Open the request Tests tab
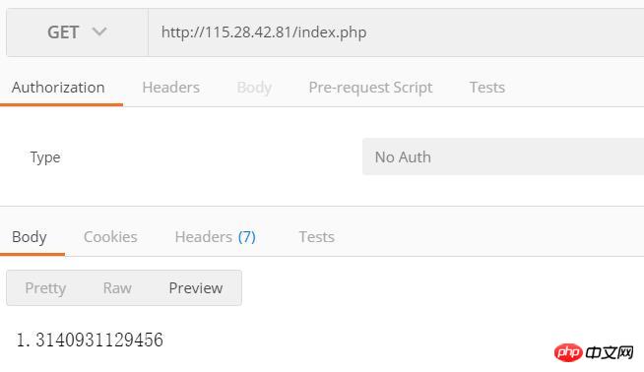 pyautogui.click(x=487, y=88)
